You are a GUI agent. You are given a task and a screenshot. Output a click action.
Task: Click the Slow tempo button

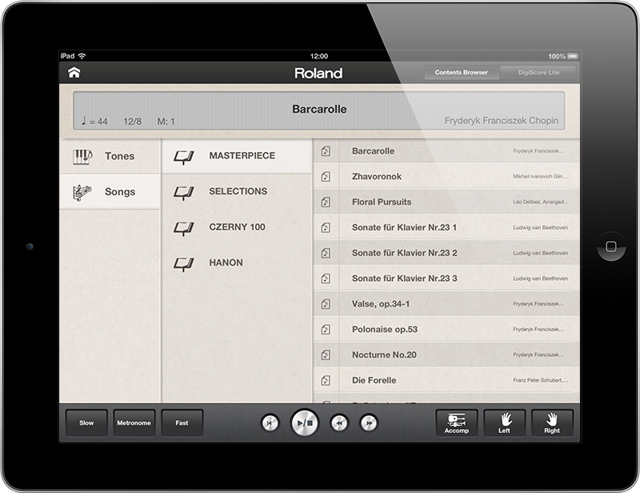(x=86, y=423)
